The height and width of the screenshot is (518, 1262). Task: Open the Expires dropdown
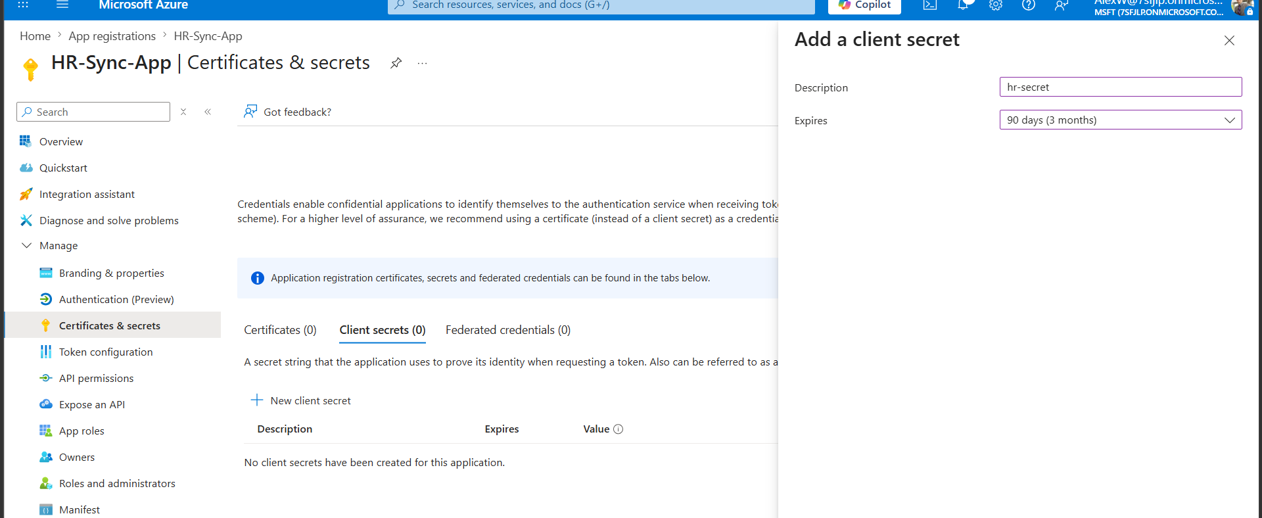[x=1121, y=120]
